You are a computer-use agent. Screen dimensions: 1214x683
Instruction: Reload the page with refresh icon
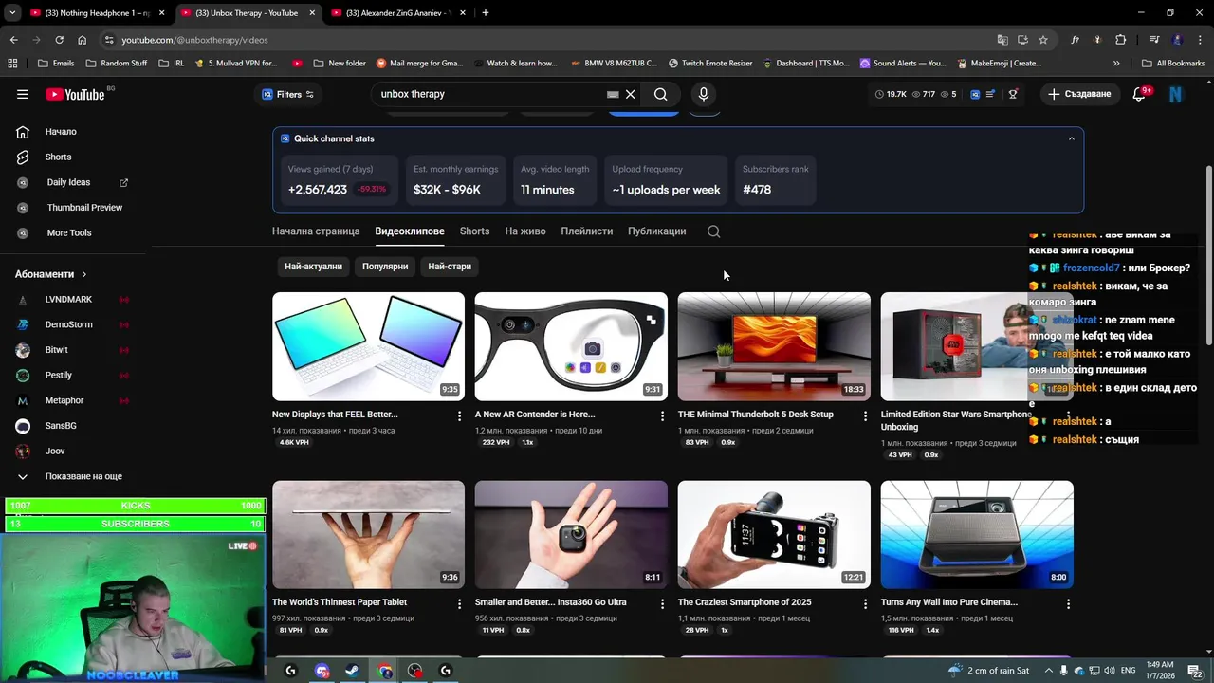pos(59,40)
